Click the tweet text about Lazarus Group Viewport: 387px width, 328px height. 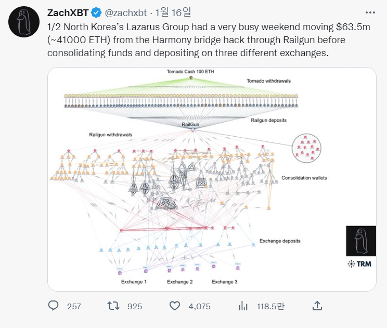coord(209,40)
